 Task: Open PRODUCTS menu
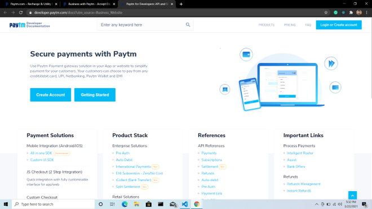point(267,25)
